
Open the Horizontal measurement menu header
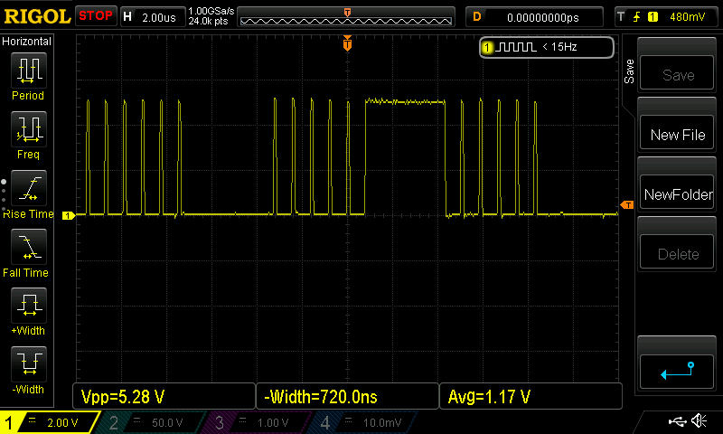point(27,42)
